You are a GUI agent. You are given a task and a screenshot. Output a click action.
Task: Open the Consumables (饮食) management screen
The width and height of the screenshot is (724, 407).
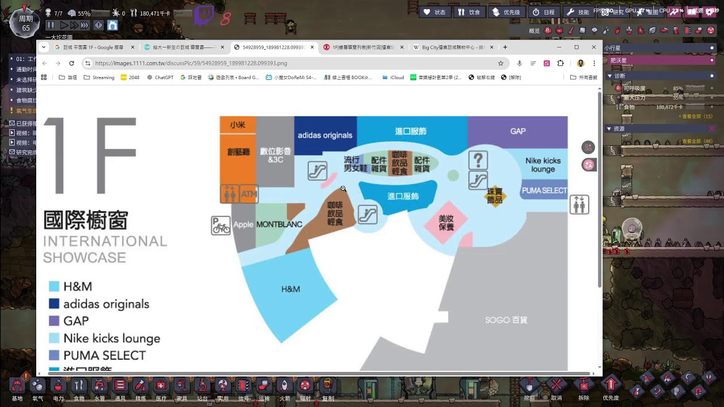[x=469, y=12]
